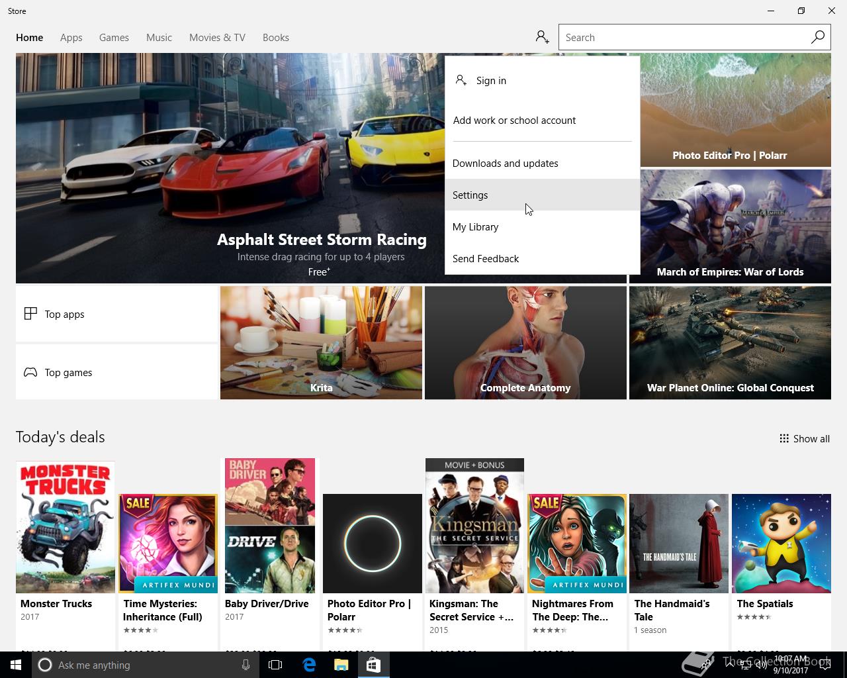Image resolution: width=847 pixels, height=678 pixels.
Task: Go to the Music tab
Action: (159, 37)
